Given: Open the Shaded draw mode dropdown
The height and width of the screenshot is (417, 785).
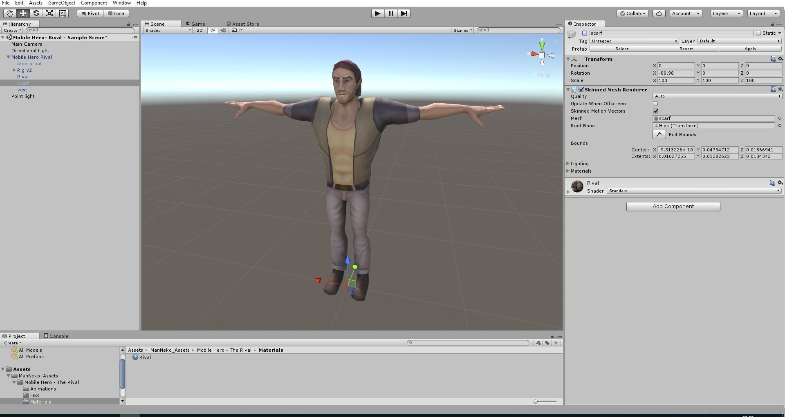Looking at the screenshot, I should pos(168,30).
